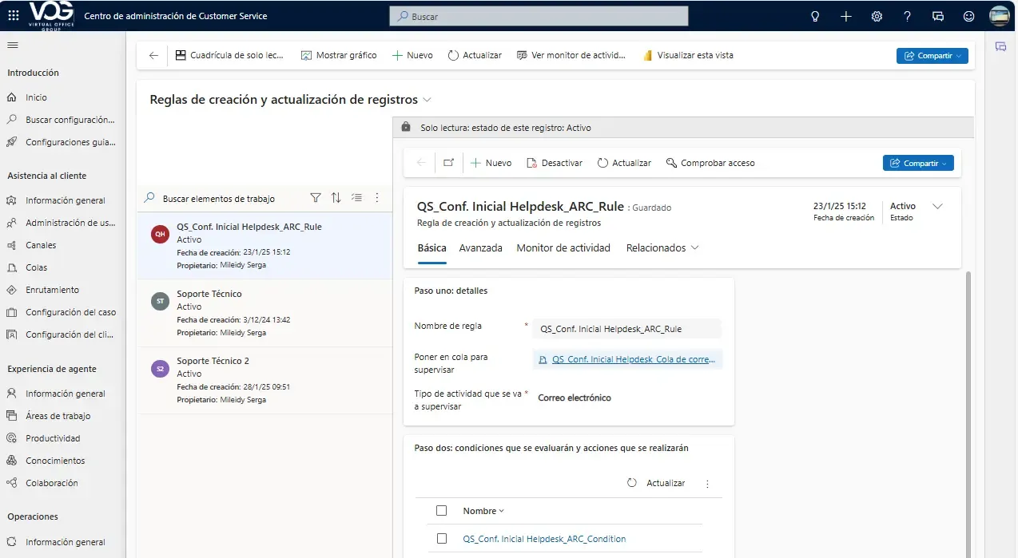Open the Monitor de actividad tab
This screenshot has width=1018, height=558.
(563, 248)
